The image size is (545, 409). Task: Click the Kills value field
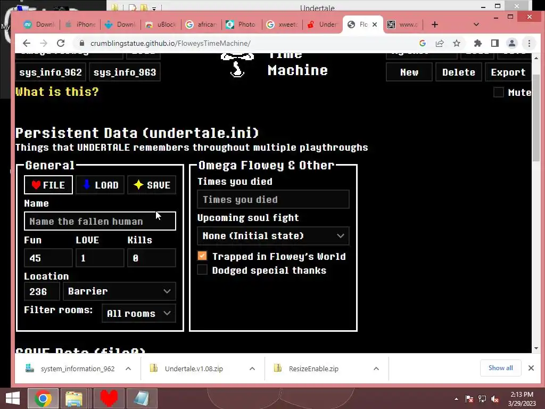(x=152, y=258)
